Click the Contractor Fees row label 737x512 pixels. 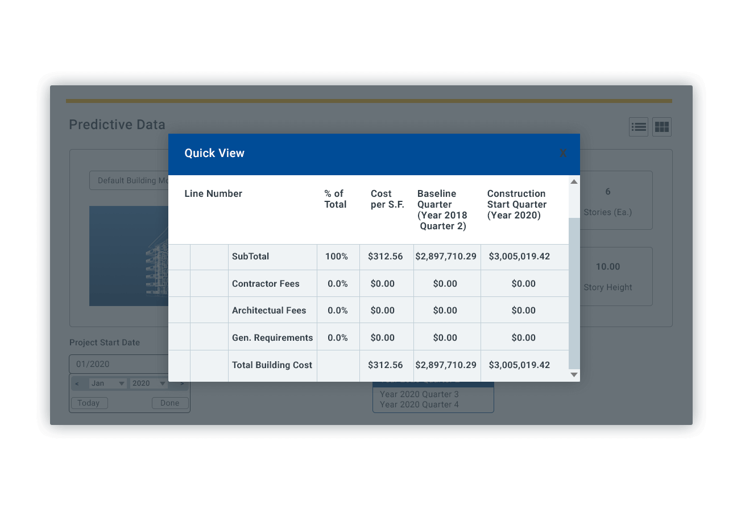(x=266, y=283)
